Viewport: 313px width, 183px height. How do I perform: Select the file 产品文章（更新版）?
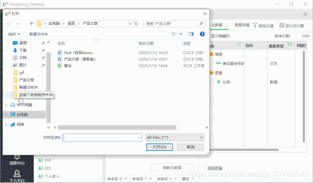80,59
